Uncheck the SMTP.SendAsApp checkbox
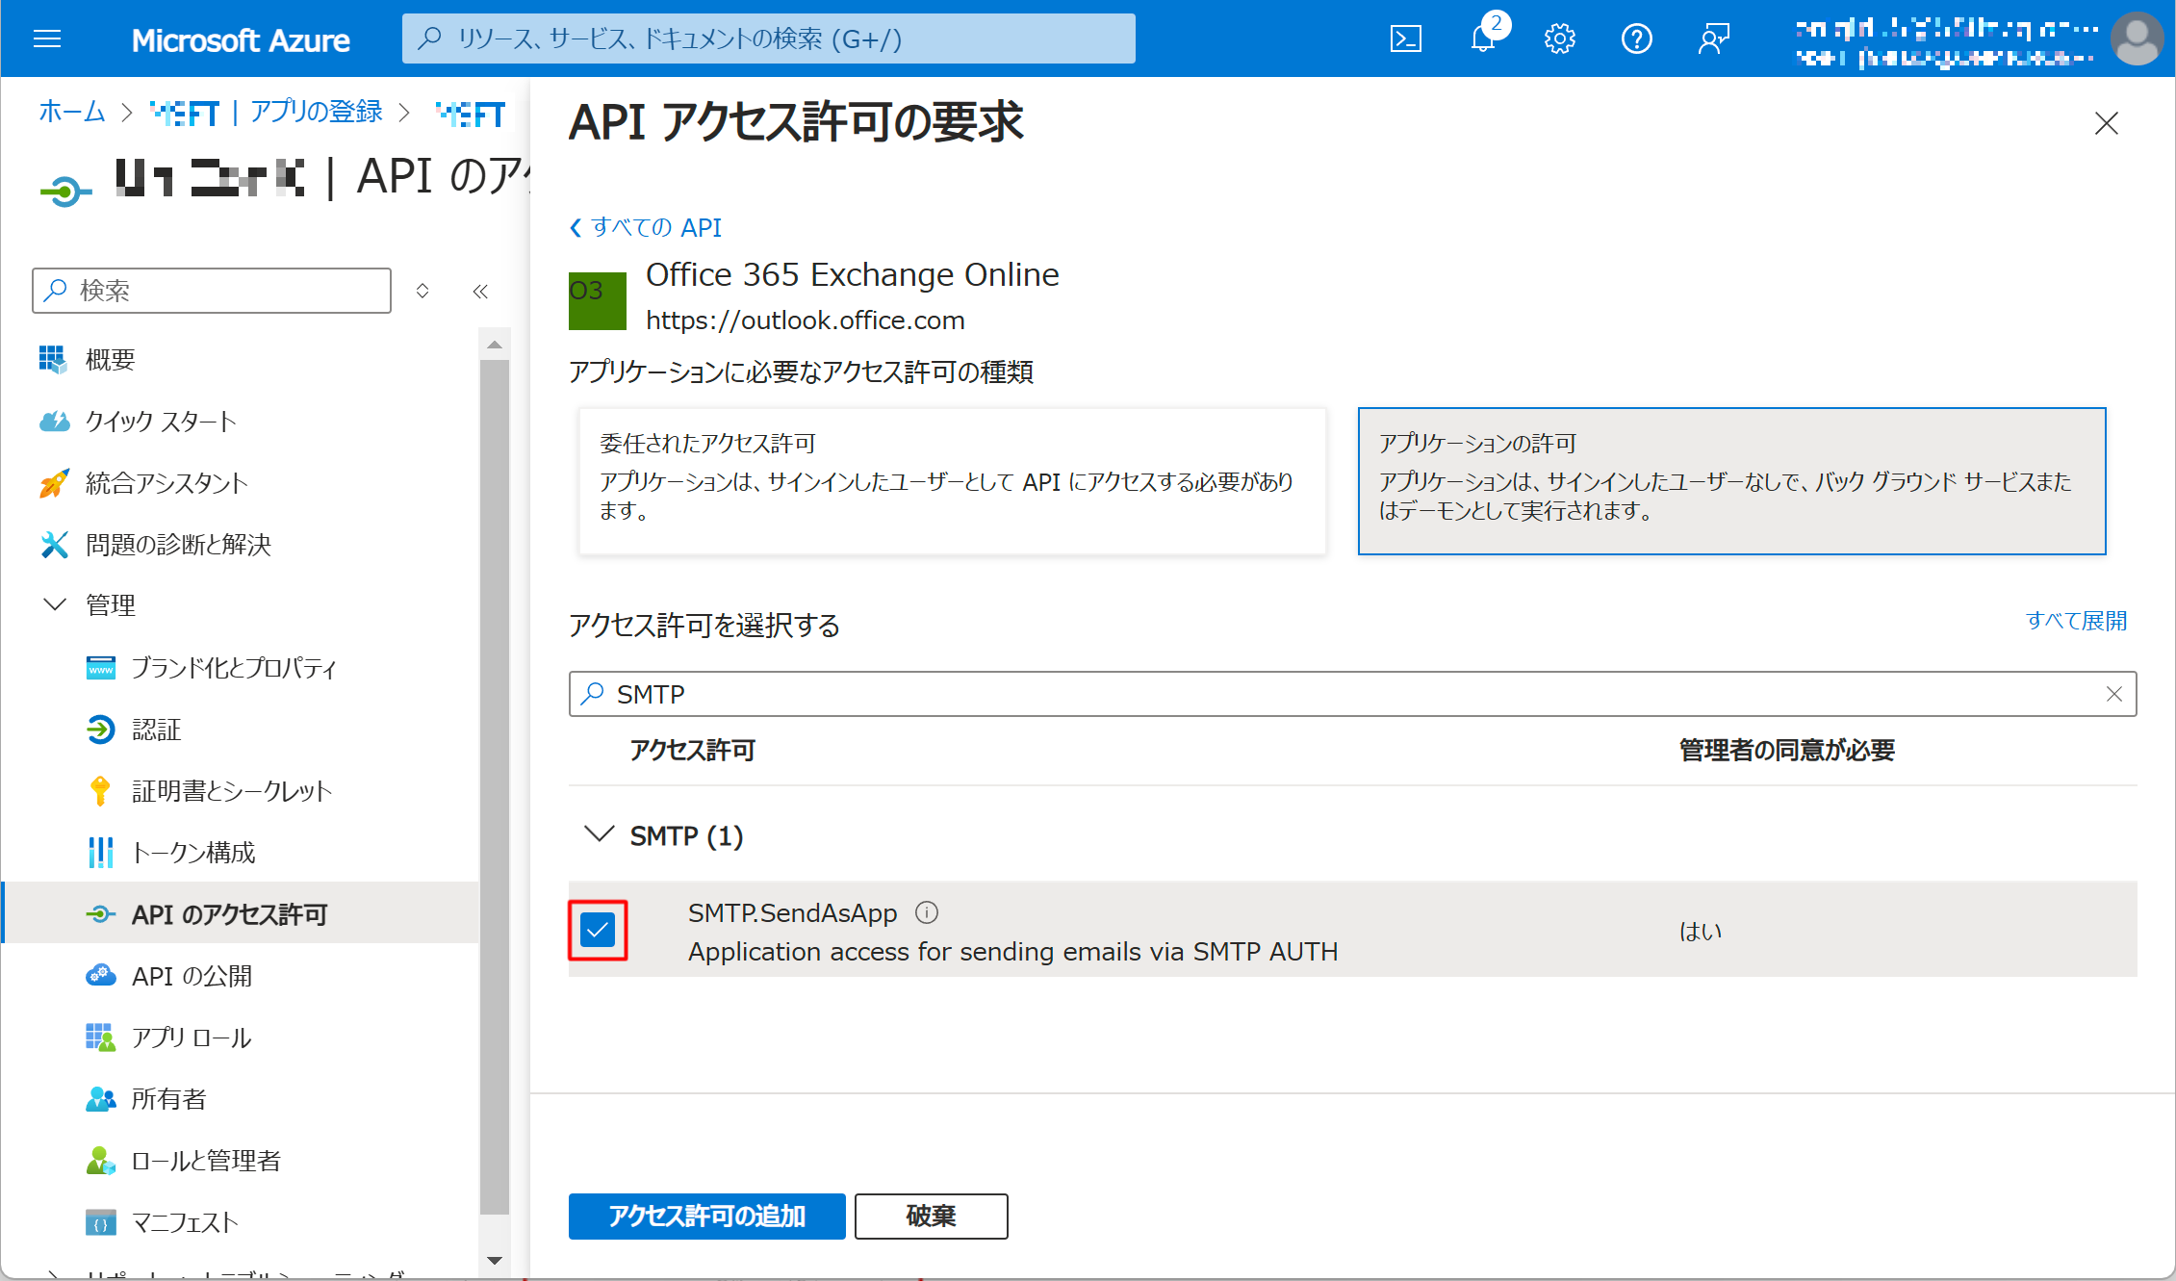 (x=598, y=930)
